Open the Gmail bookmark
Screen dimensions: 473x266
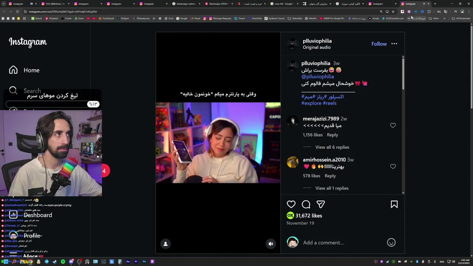195,18
